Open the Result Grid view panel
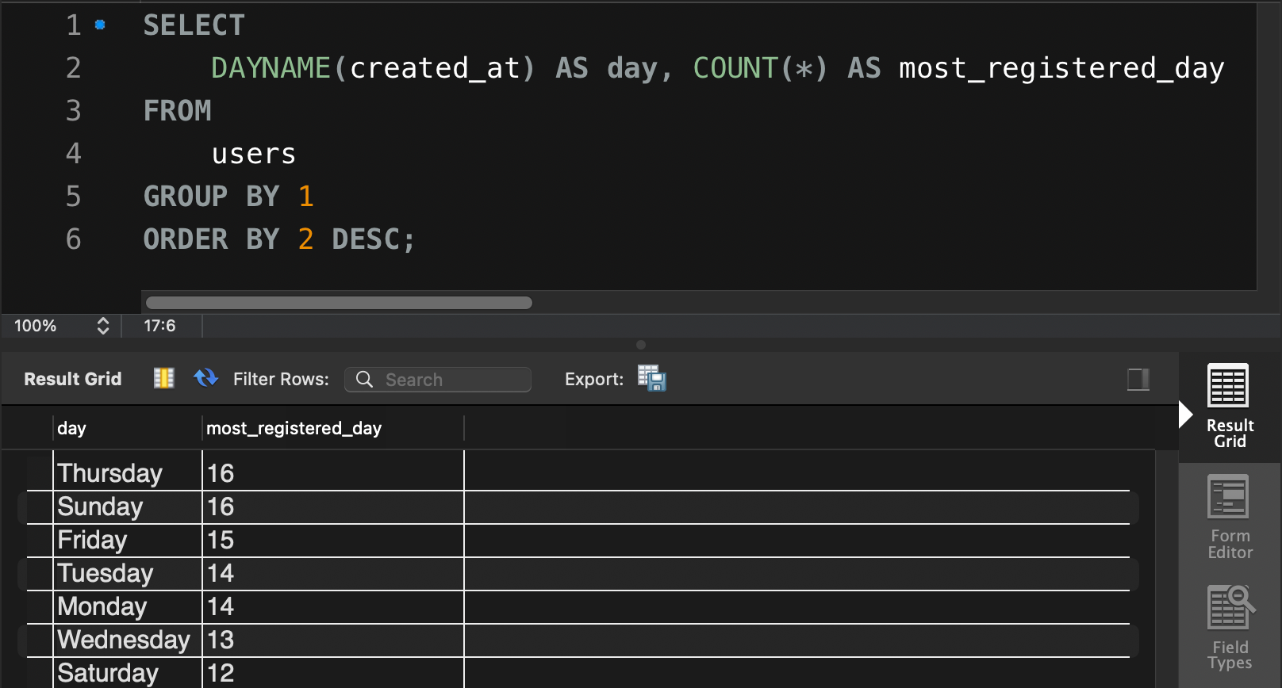Image resolution: width=1282 pixels, height=688 pixels. click(1229, 405)
